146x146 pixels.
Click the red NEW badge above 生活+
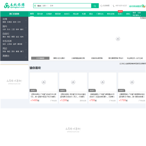pos(120,11)
